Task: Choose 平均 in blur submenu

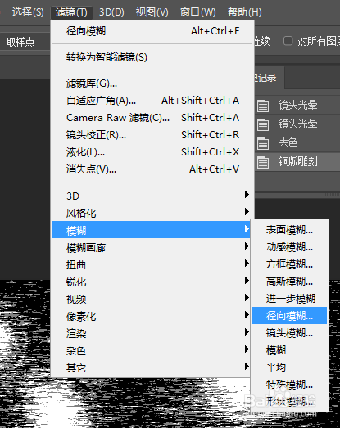Action: click(289, 367)
